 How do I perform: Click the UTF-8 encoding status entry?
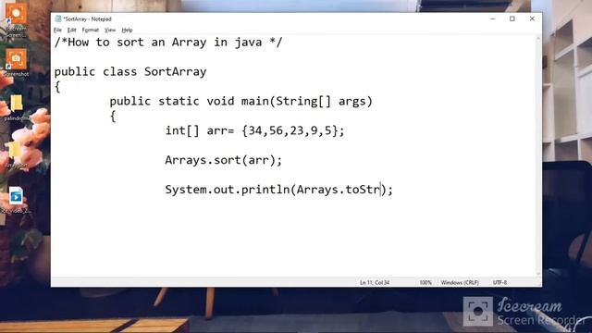click(x=499, y=282)
